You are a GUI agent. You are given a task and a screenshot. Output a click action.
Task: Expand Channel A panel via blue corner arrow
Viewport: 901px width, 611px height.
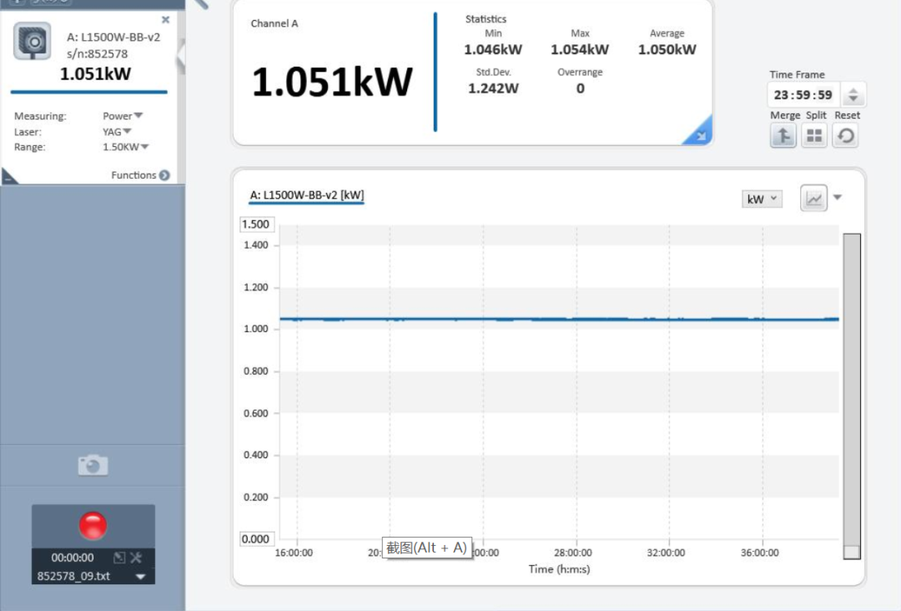click(x=697, y=132)
